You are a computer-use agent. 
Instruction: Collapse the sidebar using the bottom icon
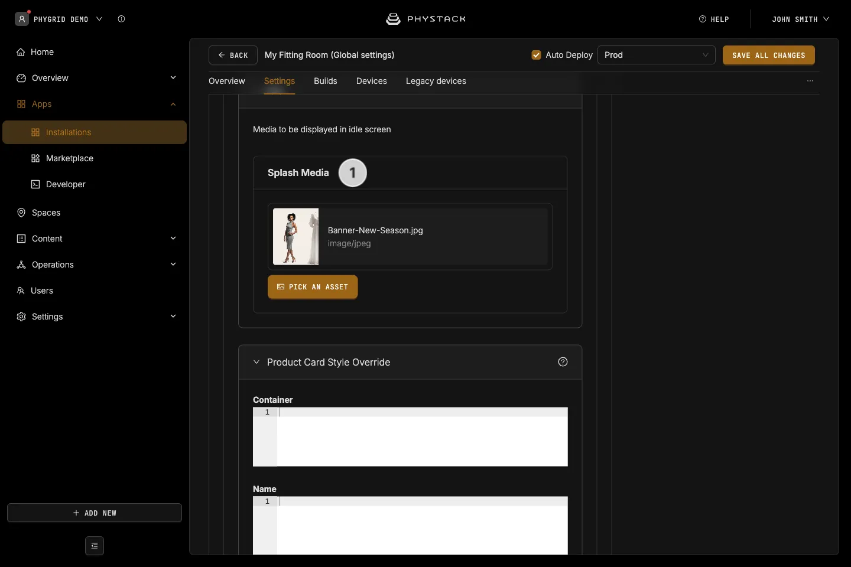coord(95,546)
